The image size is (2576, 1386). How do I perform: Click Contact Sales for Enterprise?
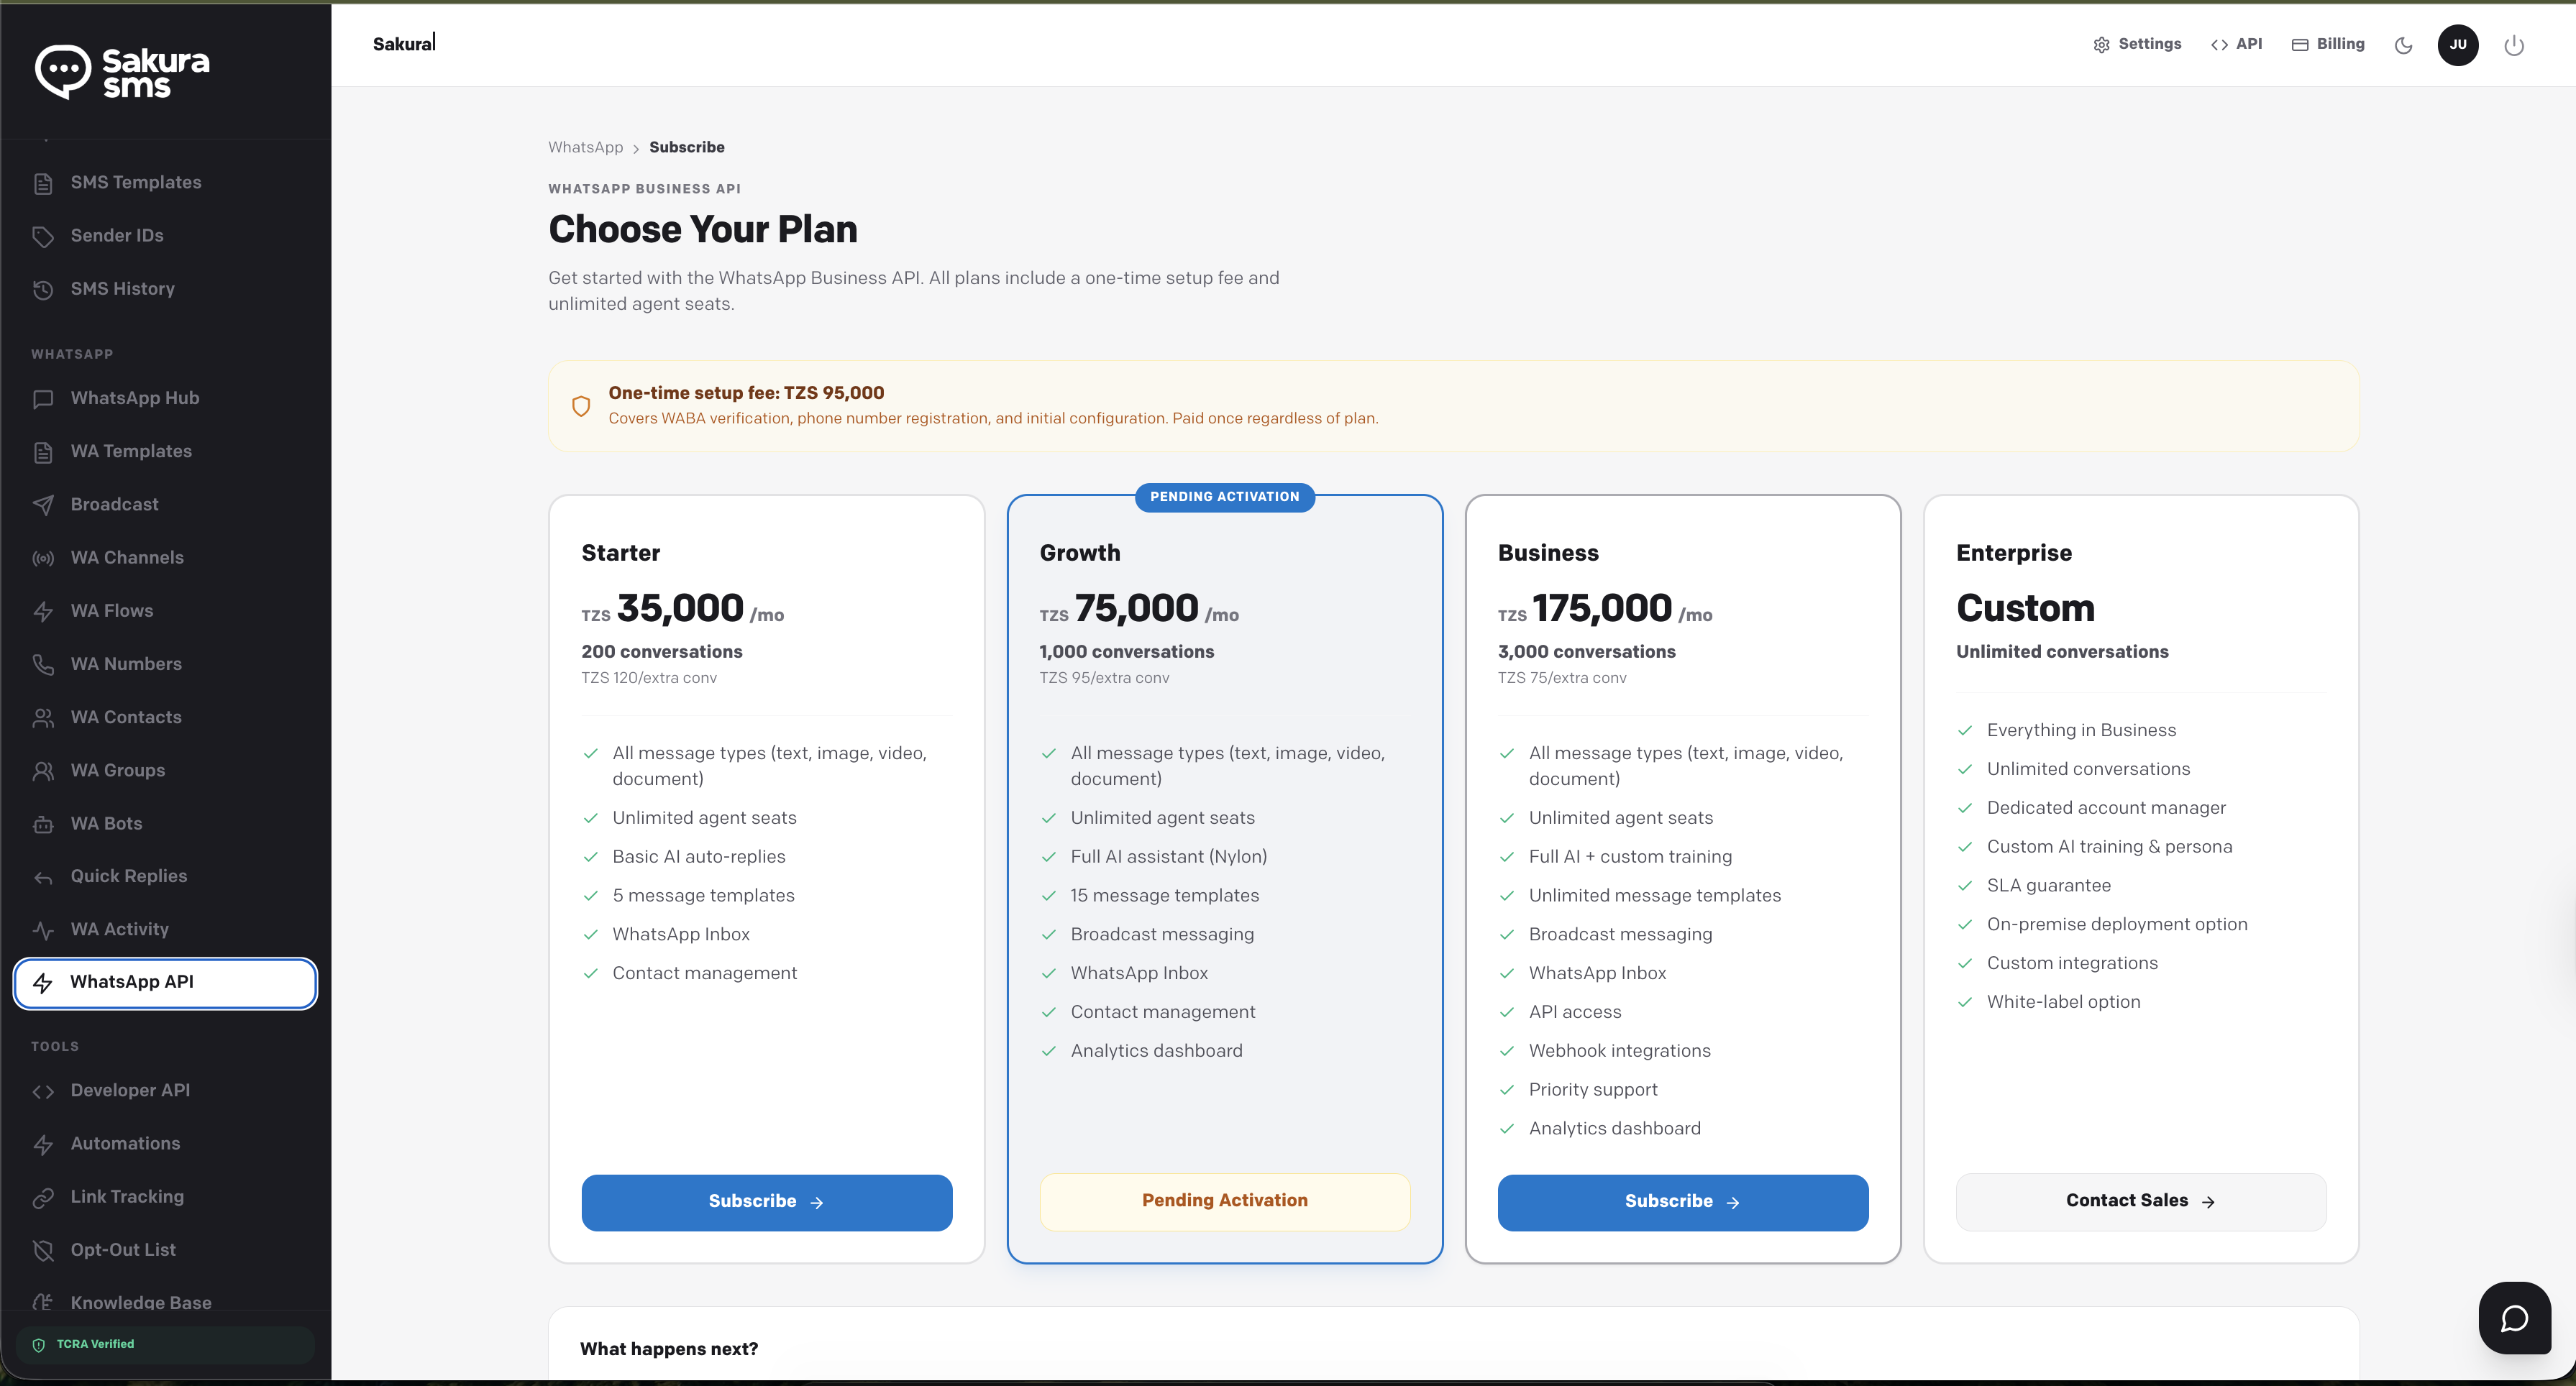(x=2140, y=1201)
